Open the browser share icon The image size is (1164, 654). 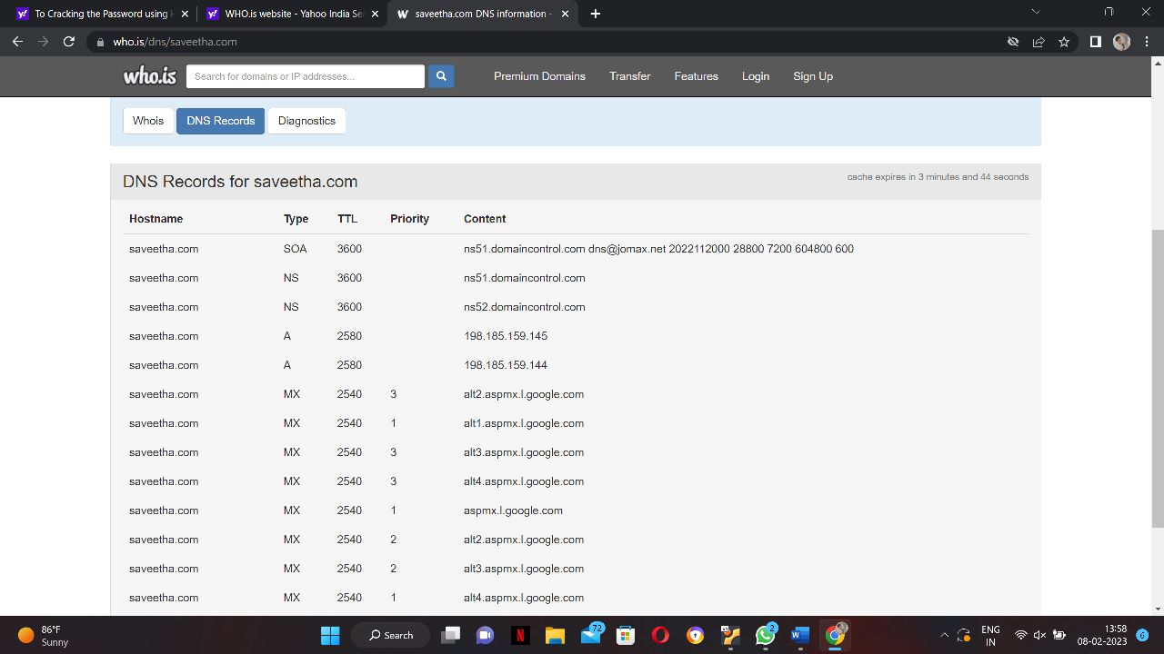pyautogui.click(x=1039, y=41)
